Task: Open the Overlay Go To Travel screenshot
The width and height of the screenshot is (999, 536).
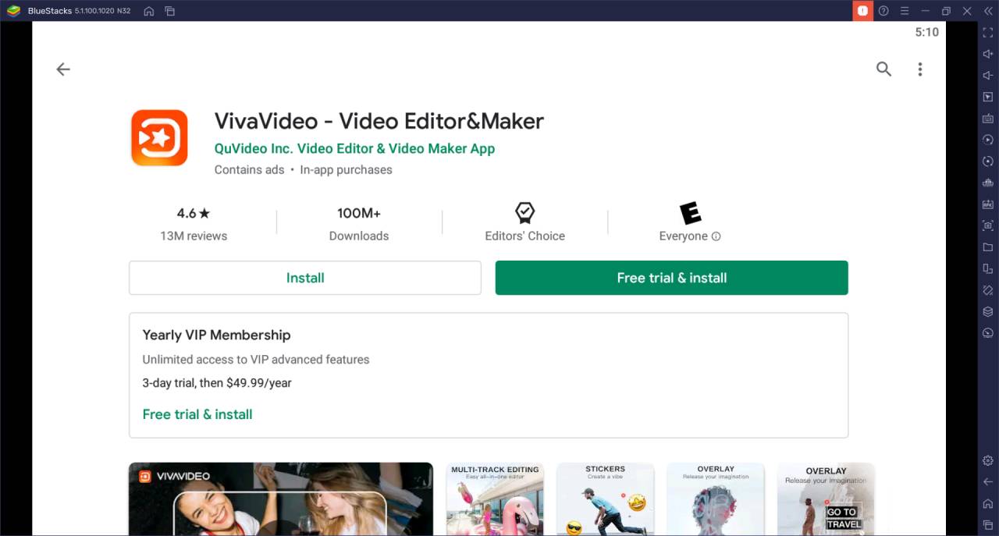Action: 826,499
